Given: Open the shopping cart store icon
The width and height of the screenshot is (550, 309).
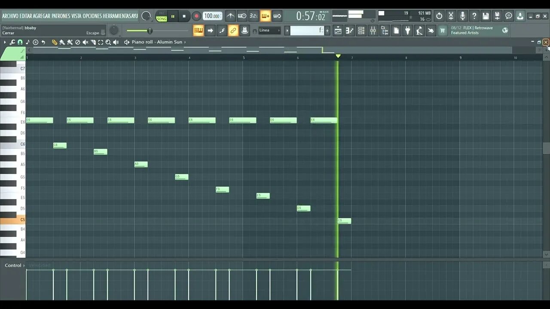Looking at the screenshot, I should pos(442,30).
